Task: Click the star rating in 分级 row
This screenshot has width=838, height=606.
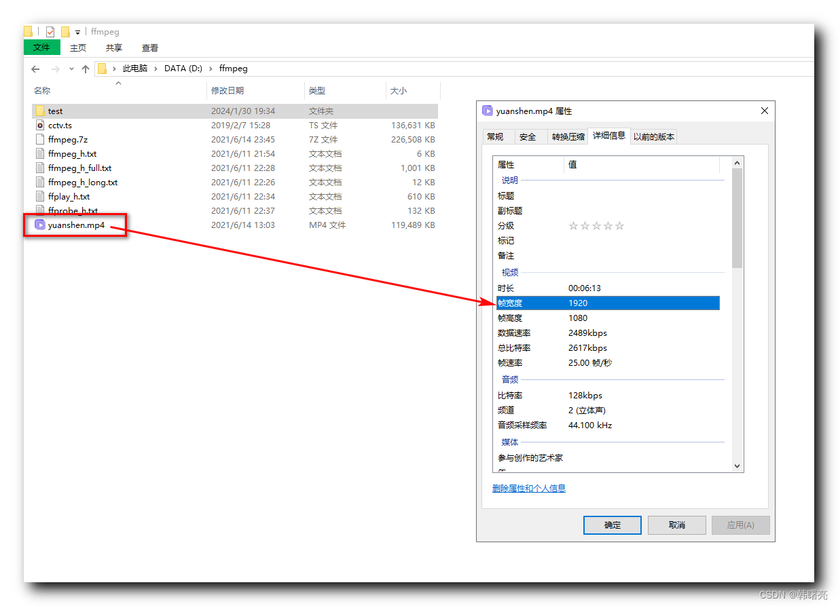Action: tap(596, 226)
